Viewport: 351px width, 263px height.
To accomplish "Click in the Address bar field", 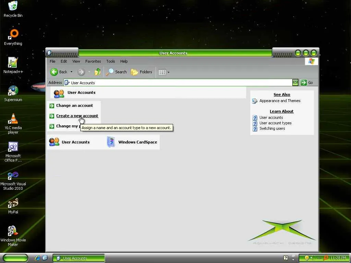I will [x=178, y=83].
